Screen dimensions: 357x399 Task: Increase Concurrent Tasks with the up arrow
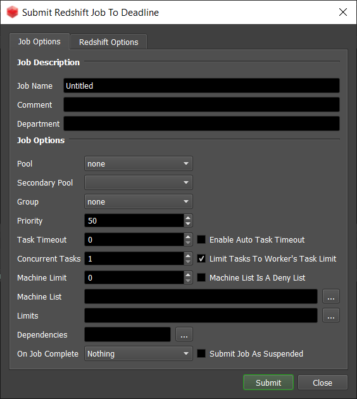(188, 256)
